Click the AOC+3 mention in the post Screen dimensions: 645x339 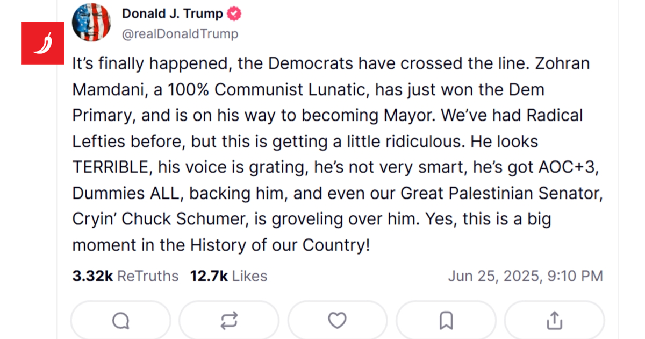tap(568, 167)
